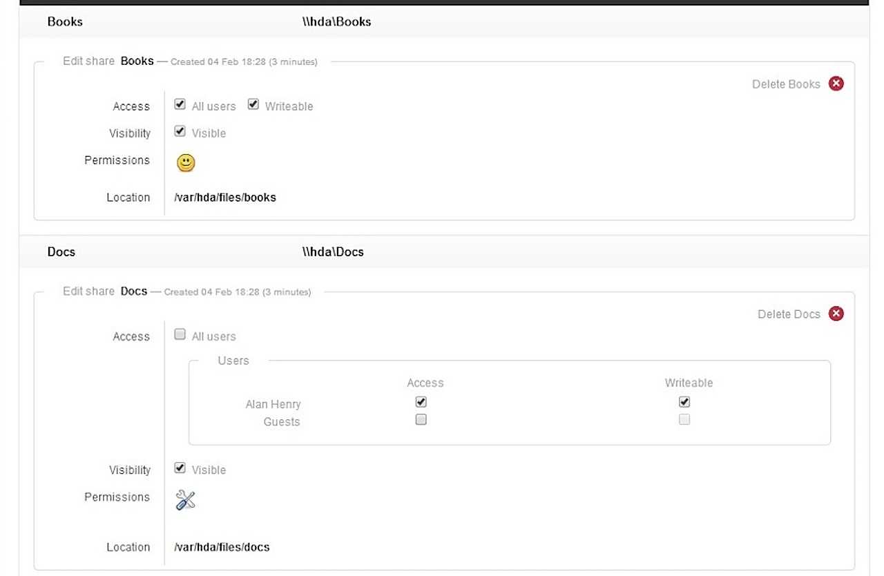Toggle Alan Henry's Writeable checkbox
Image resolution: width=884 pixels, height=576 pixels.
coord(684,402)
